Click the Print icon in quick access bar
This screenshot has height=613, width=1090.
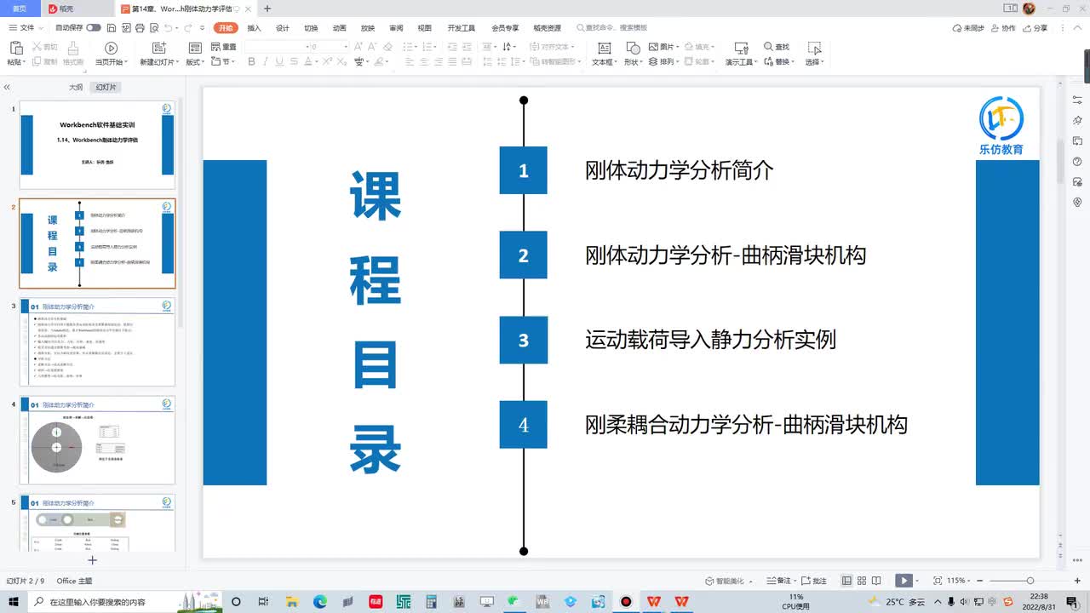point(140,28)
